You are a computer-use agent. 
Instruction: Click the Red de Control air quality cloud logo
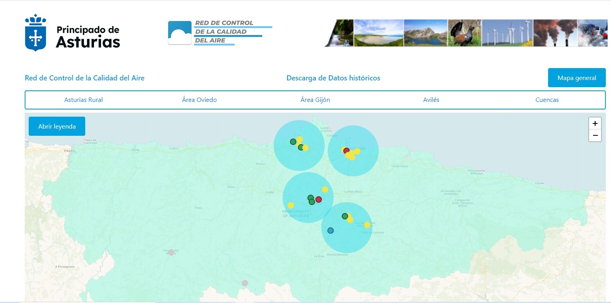(x=180, y=33)
